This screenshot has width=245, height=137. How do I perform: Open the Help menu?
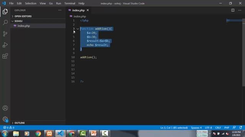[82, 3]
